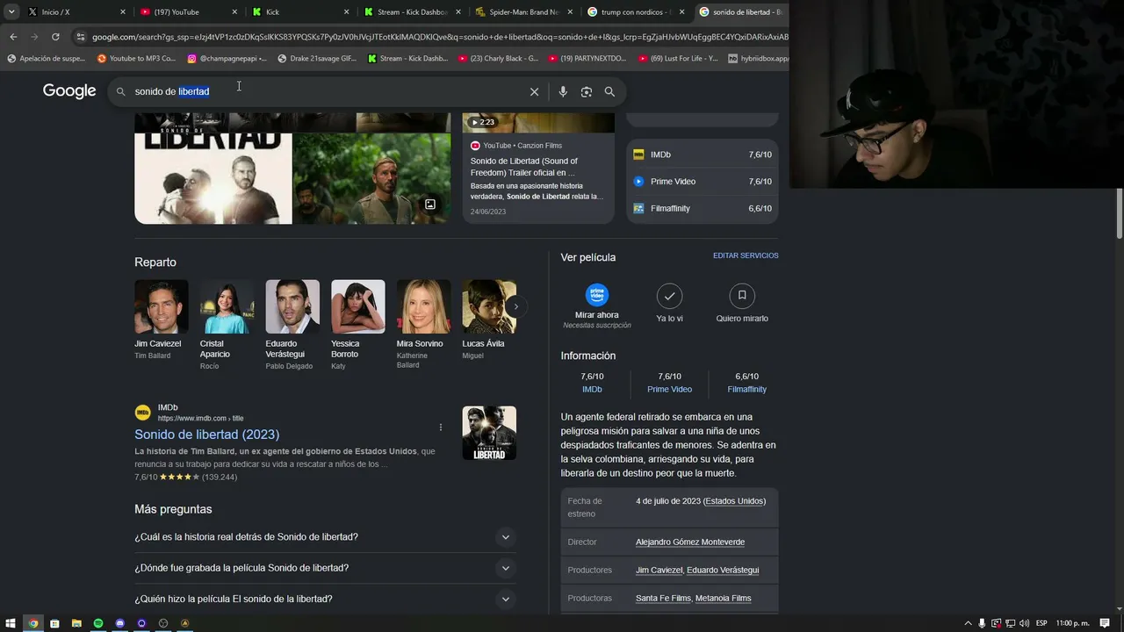Open Spotify from the taskbar
Screen dimensions: 1124x632
point(98,623)
